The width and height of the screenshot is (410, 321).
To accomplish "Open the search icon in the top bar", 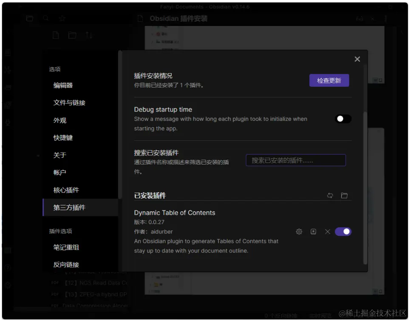I will (x=45, y=18).
